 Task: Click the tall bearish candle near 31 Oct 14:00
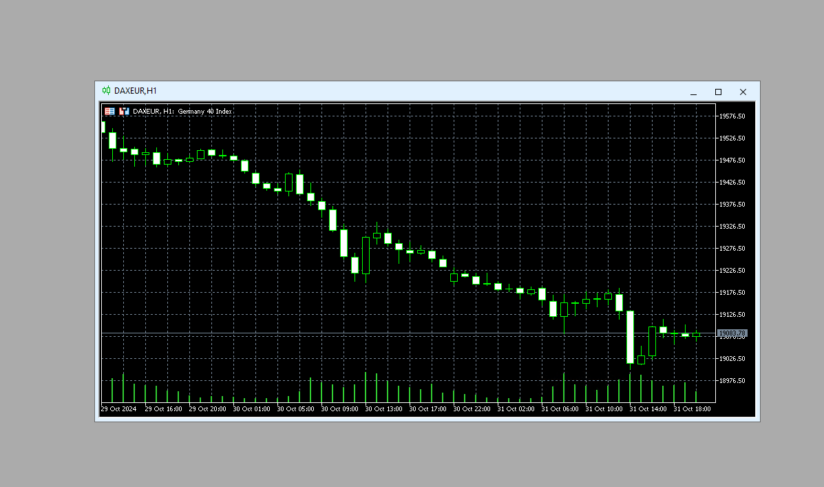tap(631, 338)
